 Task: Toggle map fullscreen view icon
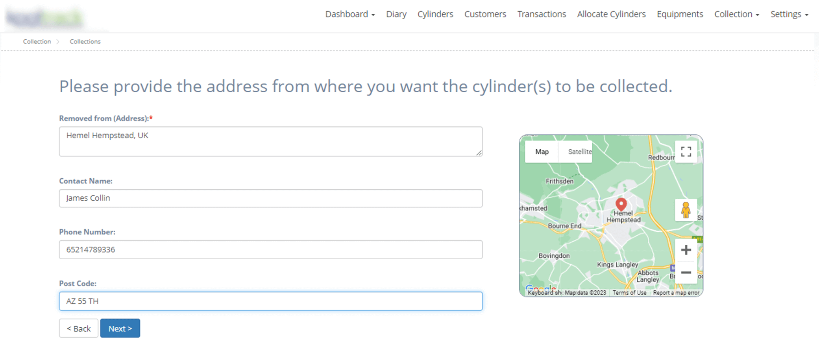686,152
